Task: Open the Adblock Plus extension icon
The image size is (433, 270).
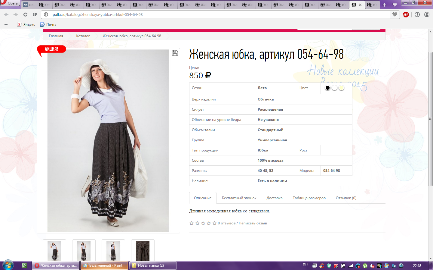Action: pyautogui.click(x=406, y=14)
